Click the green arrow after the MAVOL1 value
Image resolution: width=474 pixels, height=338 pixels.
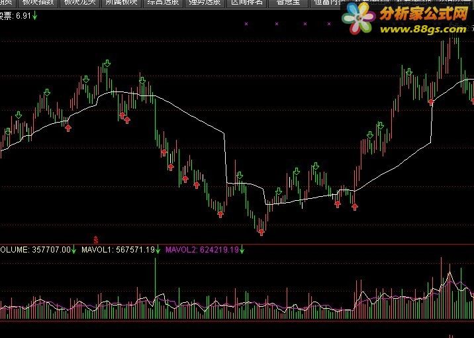[x=158, y=250]
